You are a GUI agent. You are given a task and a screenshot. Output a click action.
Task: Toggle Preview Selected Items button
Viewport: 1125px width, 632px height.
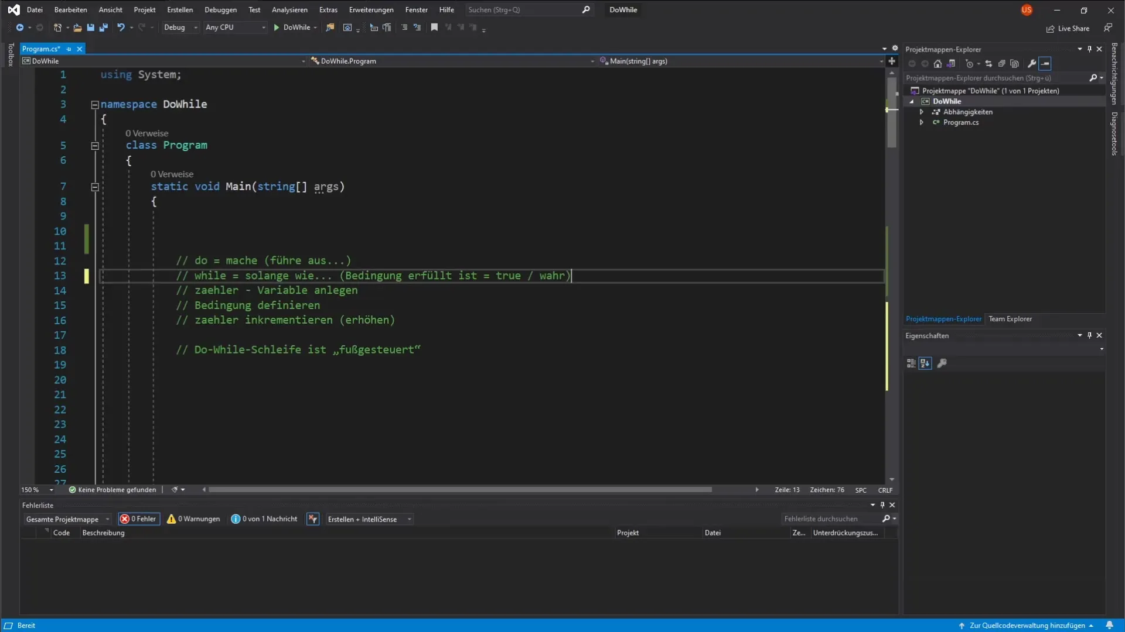click(1045, 64)
